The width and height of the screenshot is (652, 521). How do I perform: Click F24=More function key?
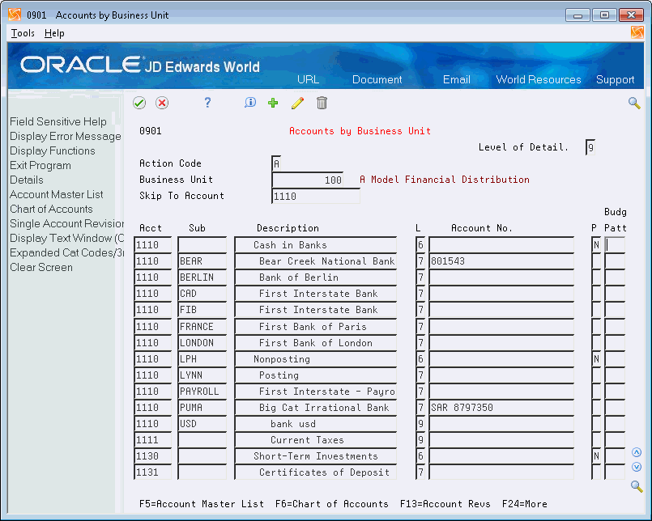[524, 504]
